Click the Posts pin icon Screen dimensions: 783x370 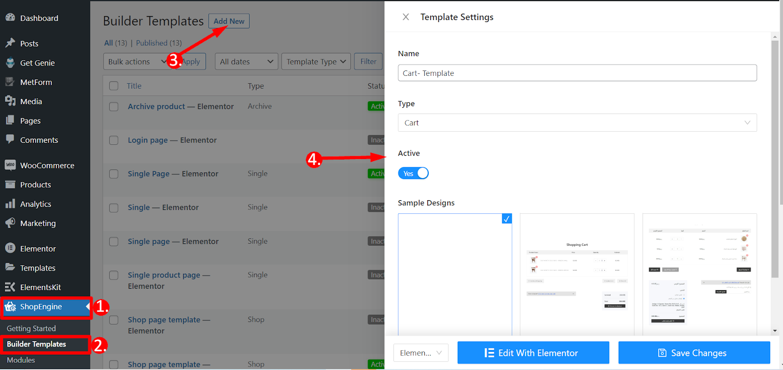(x=10, y=43)
